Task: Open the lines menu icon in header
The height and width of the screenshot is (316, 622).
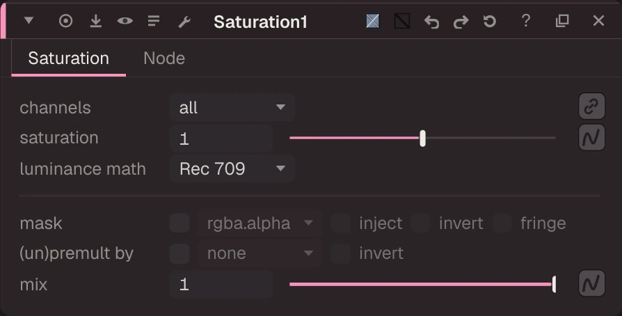Action: click(x=154, y=21)
